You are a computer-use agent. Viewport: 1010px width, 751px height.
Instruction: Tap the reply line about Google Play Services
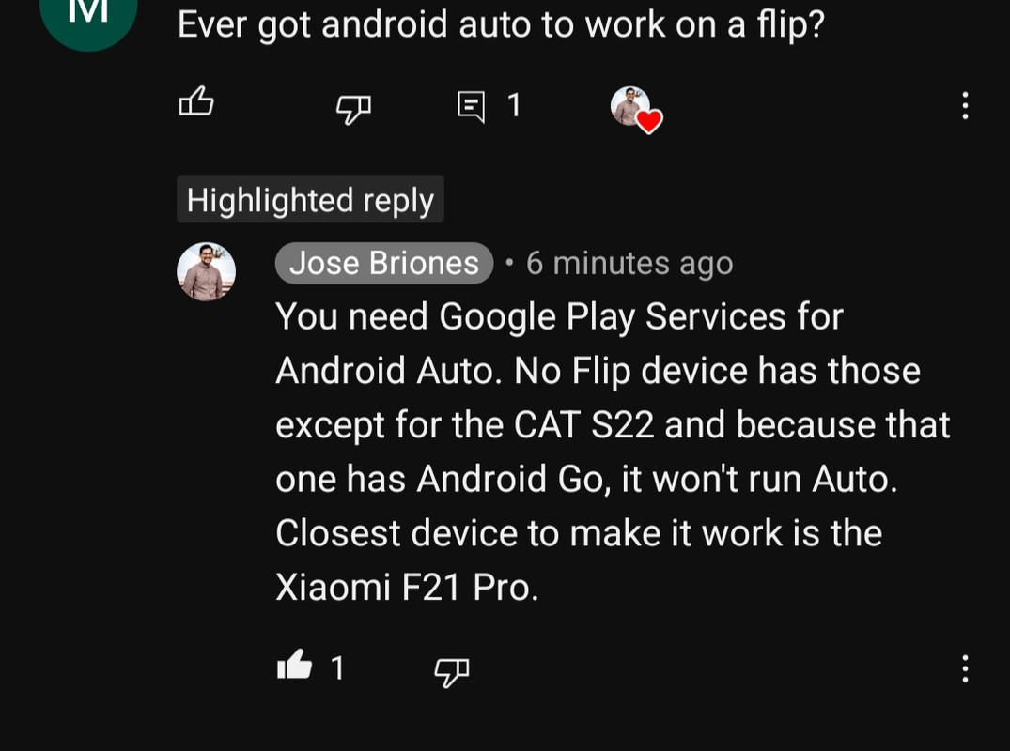pos(559,317)
